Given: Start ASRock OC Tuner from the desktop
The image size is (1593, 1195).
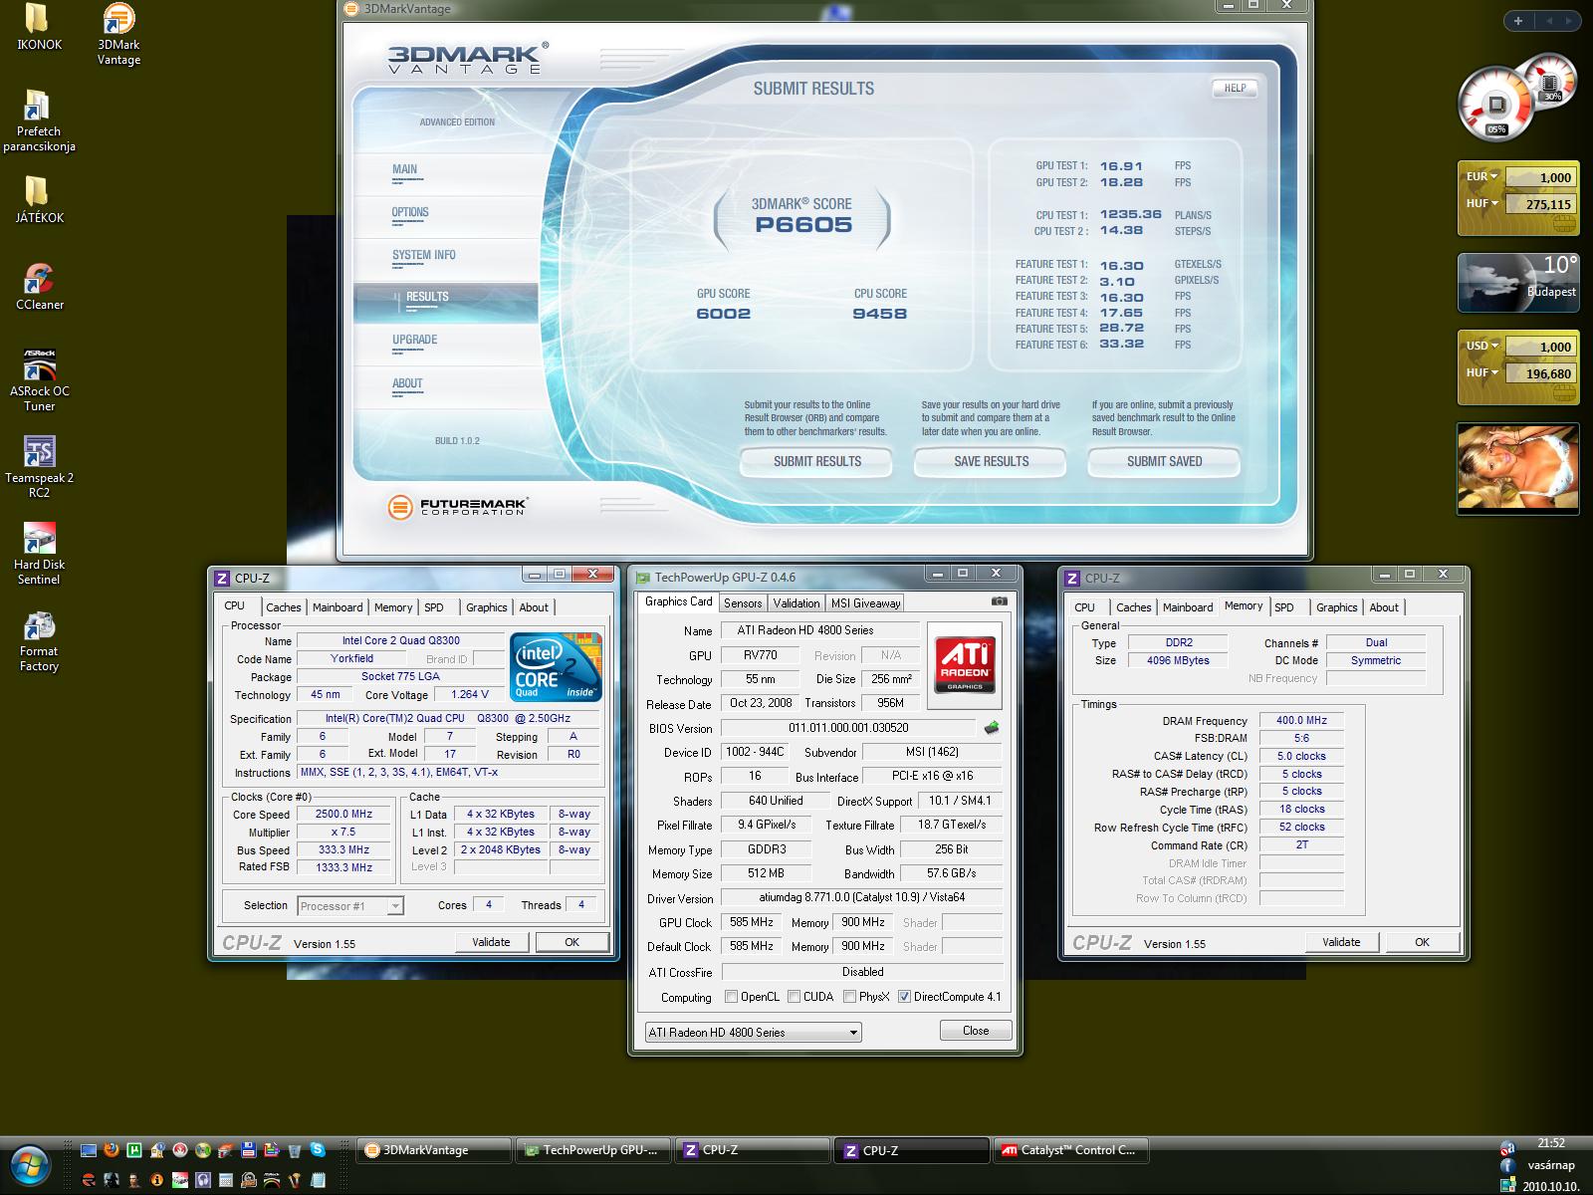Looking at the screenshot, I should pyautogui.click(x=39, y=379).
